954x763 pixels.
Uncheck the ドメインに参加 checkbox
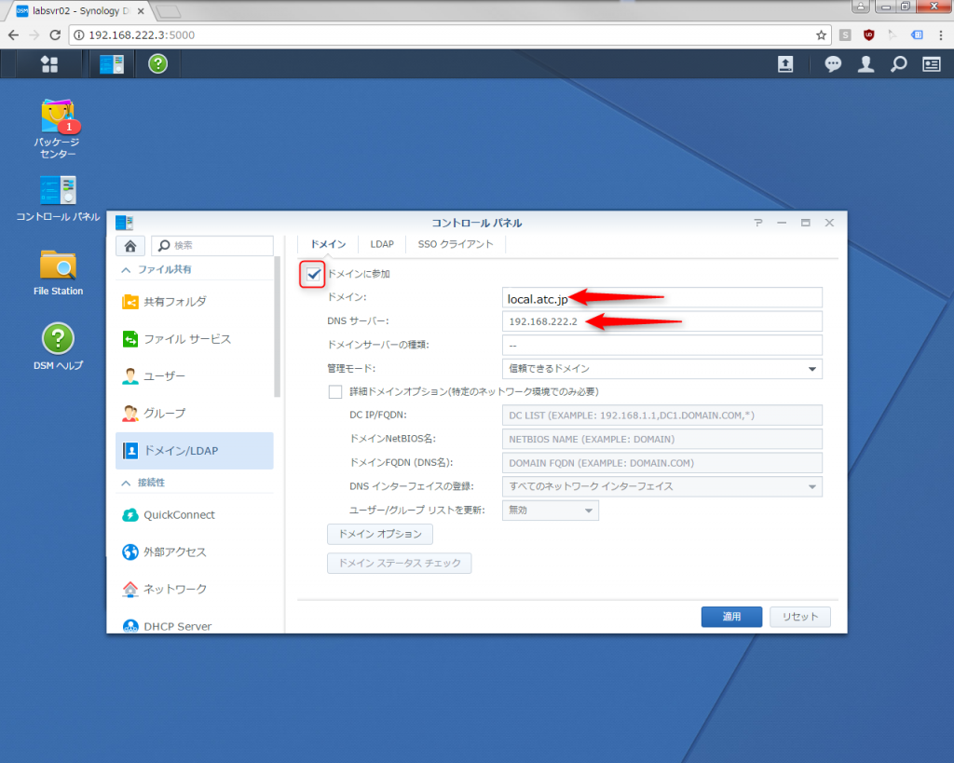[x=313, y=274]
